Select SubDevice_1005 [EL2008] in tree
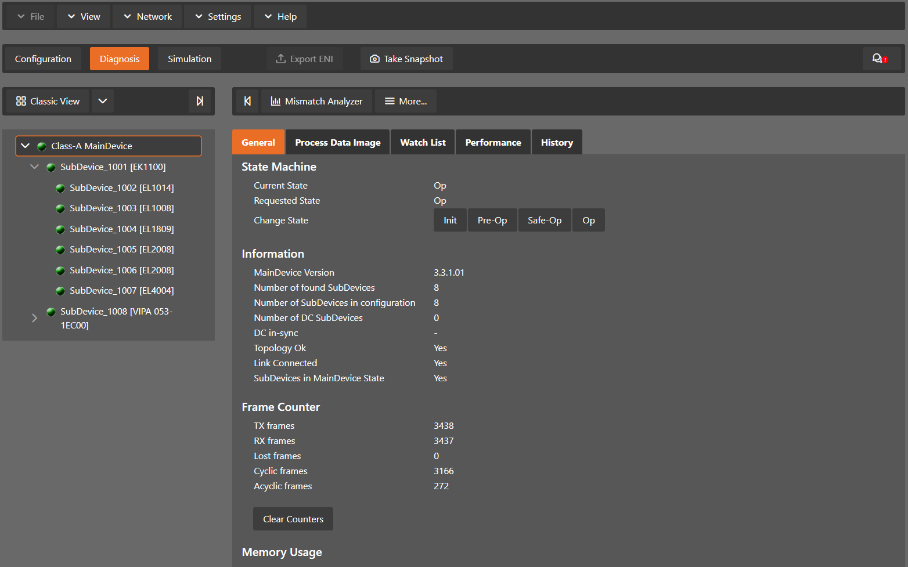908x567 pixels. coord(122,249)
